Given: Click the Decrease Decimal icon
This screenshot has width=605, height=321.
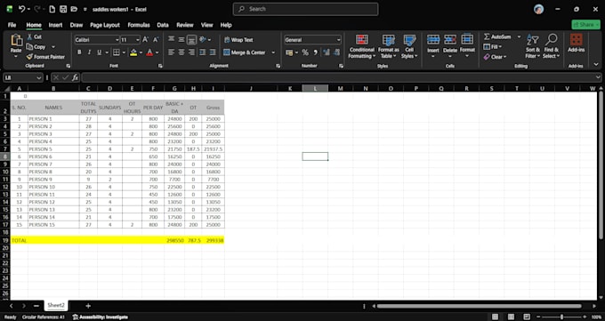Looking at the screenshot, I should [x=337, y=52].
